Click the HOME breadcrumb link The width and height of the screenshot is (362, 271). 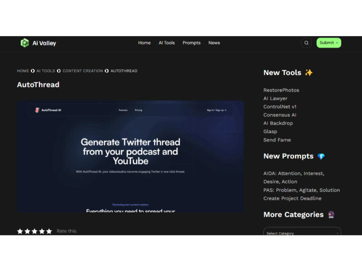[23, 71]
